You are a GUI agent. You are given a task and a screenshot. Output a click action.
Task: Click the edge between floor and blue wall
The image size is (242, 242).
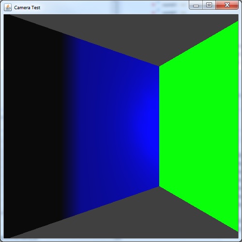[84, 212]
